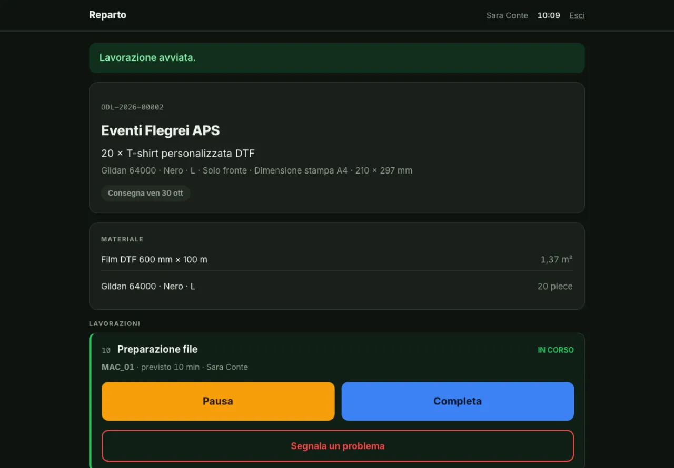Image resolution: width=674 pixels, height=468 pixels.
Task: Select the Gildan 64000 specifications line with A4 size
Action: click(x=257, y=170)
